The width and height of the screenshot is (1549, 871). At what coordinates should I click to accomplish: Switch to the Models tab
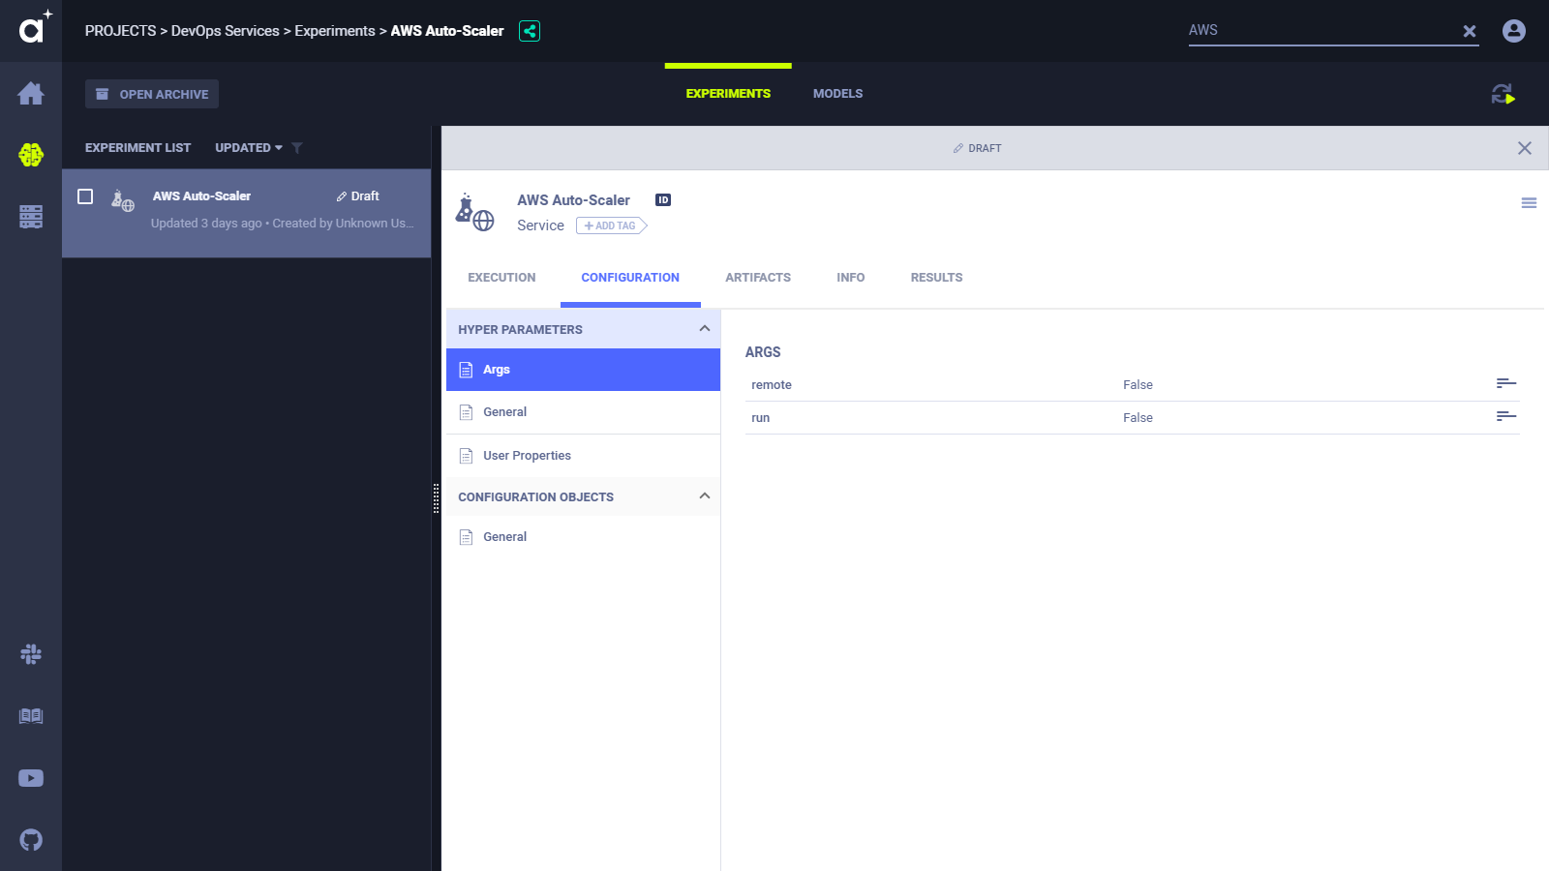[x=837, y=94]
